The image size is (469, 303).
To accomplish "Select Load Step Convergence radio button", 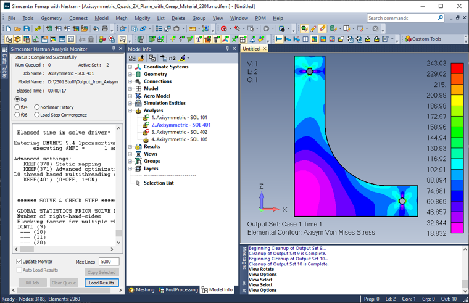I will pos(37,115).
